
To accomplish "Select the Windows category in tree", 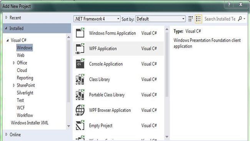I will 25,48.
